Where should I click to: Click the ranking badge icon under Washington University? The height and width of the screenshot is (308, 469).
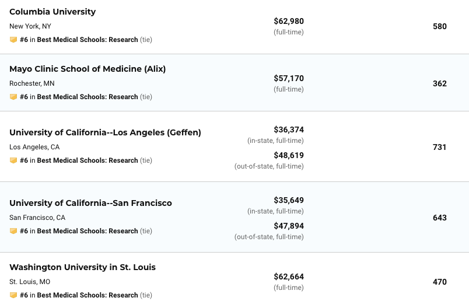13,295
